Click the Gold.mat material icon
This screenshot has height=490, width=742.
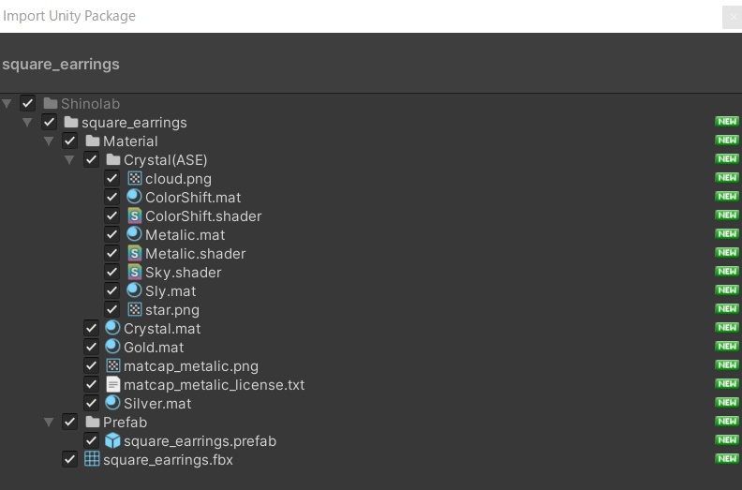coord(112,347)
